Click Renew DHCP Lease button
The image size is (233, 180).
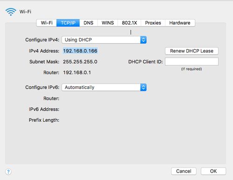point(192,51)
